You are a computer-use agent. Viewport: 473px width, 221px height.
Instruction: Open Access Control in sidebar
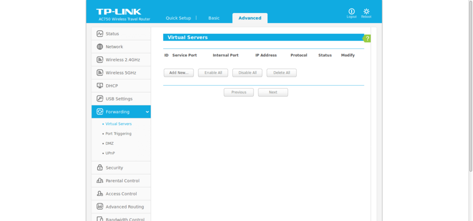click(121, 194)
